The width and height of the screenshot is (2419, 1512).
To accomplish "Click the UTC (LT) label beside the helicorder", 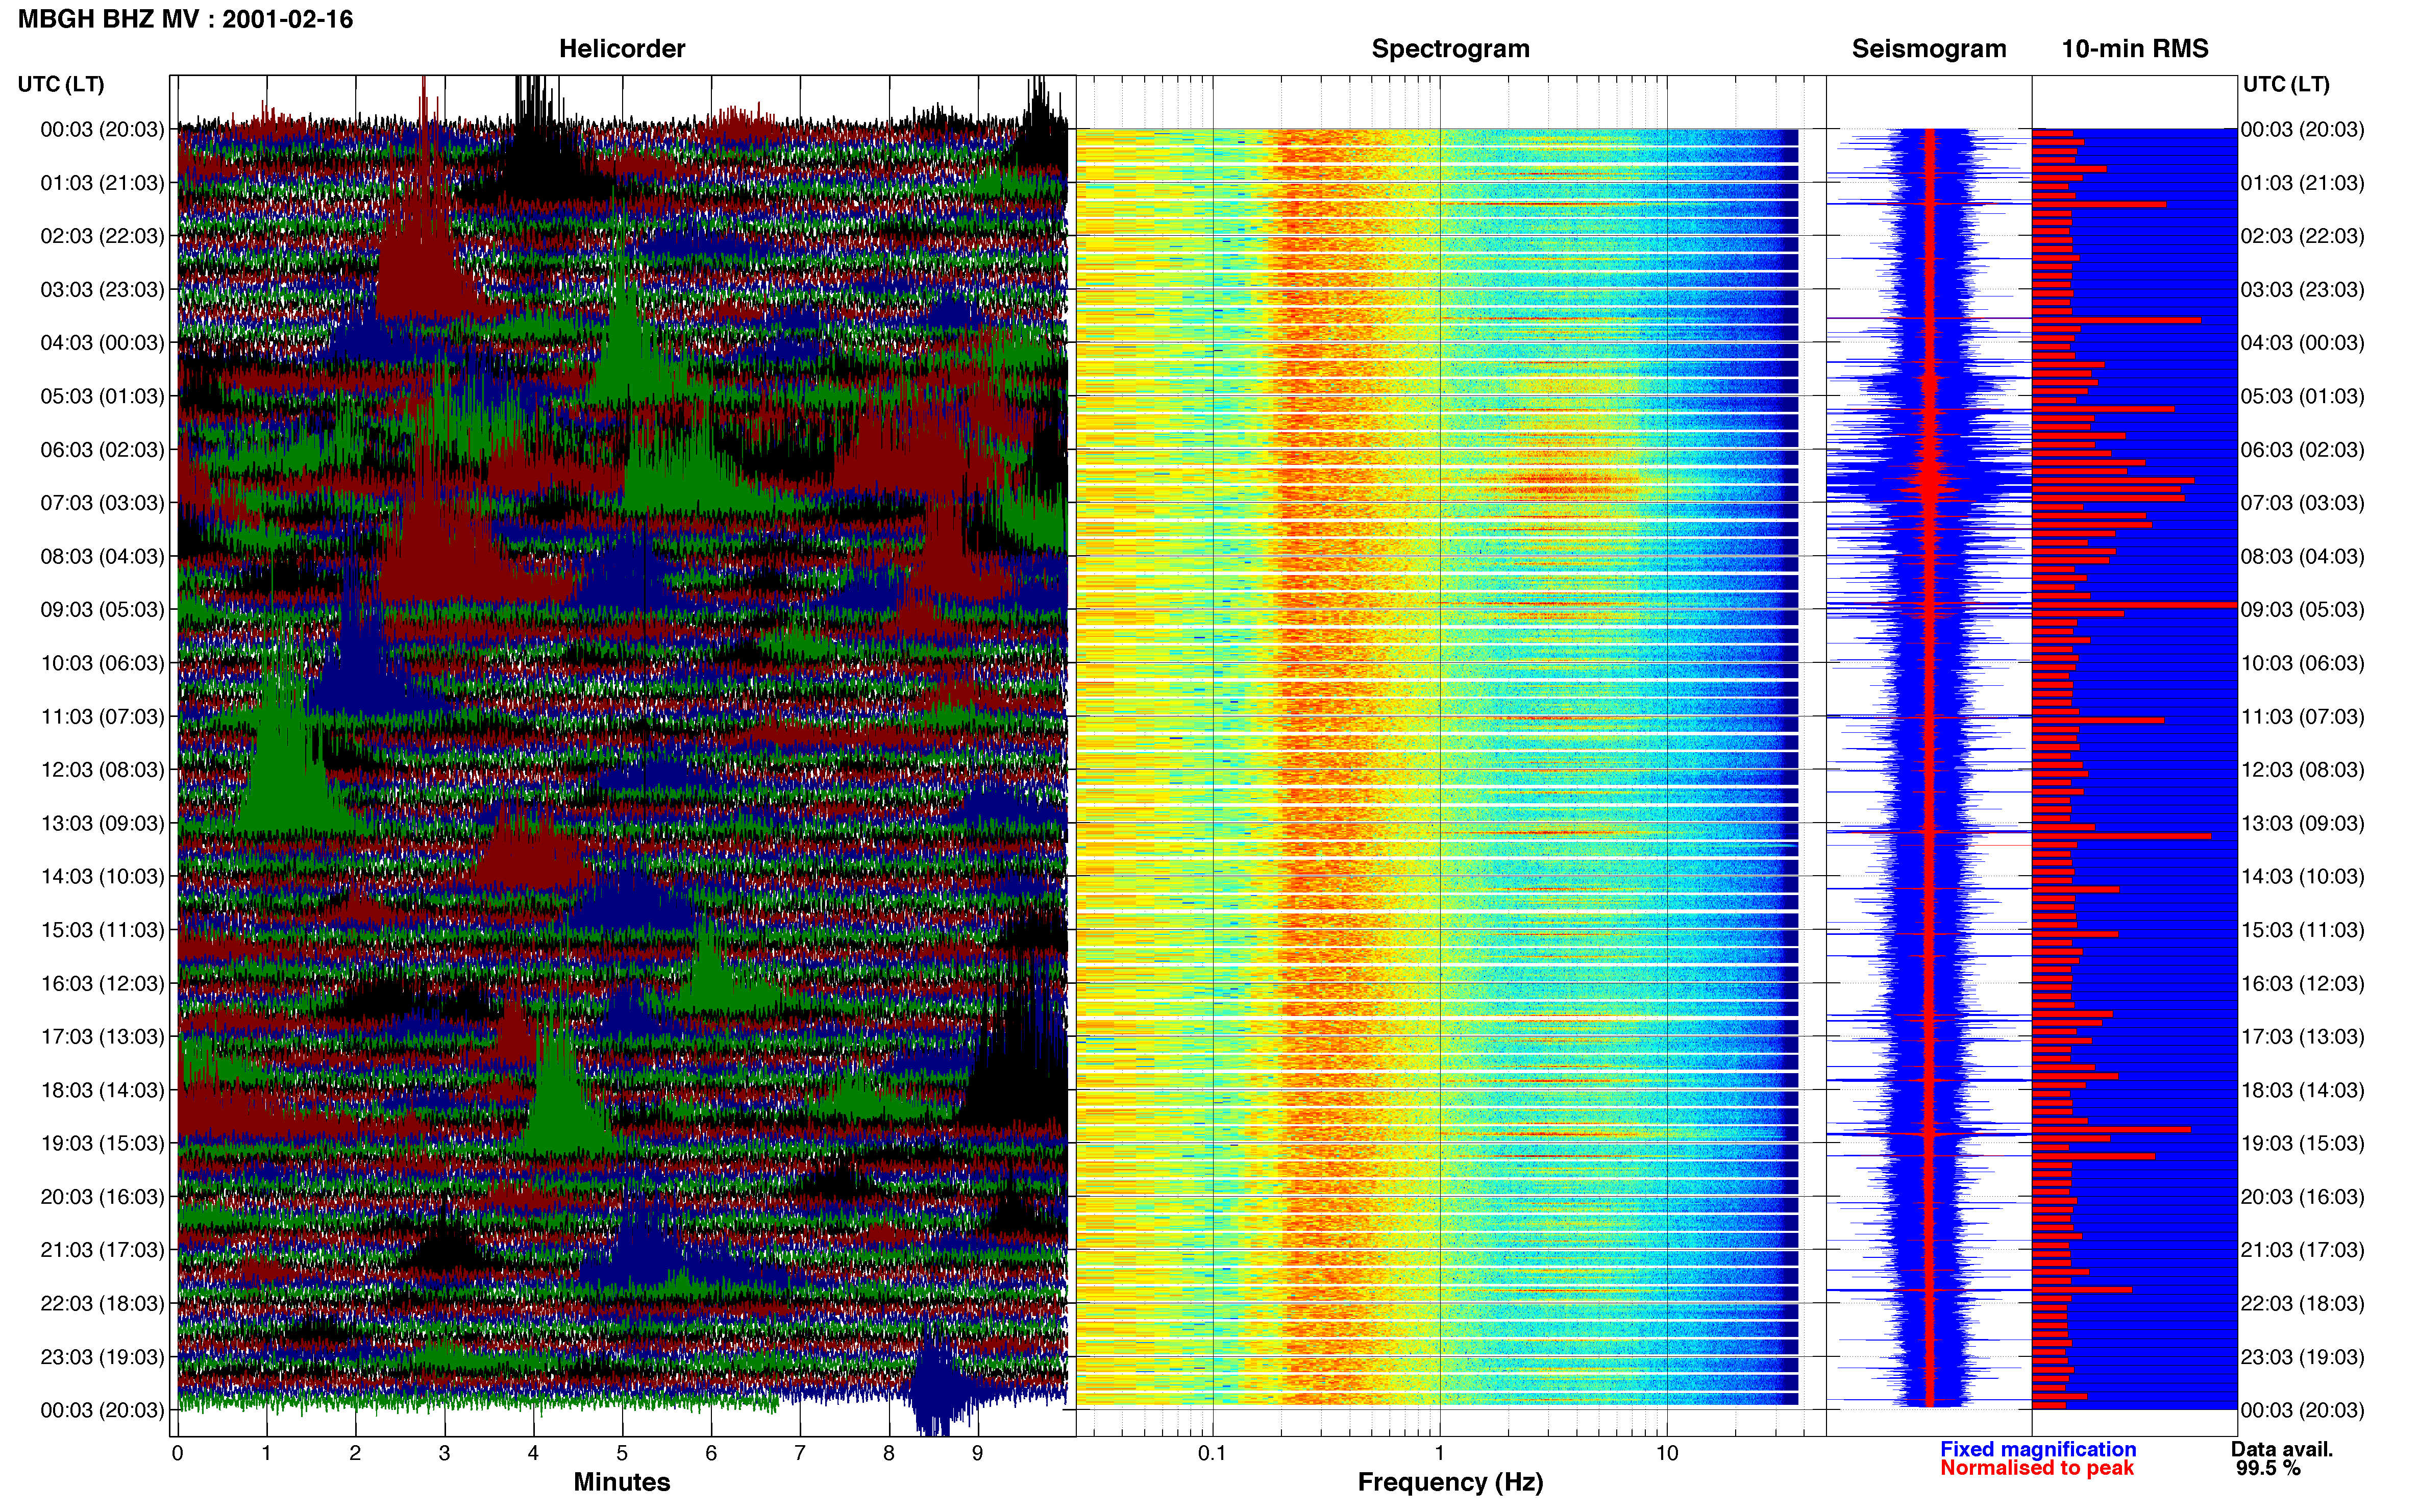I will [61, 84].
